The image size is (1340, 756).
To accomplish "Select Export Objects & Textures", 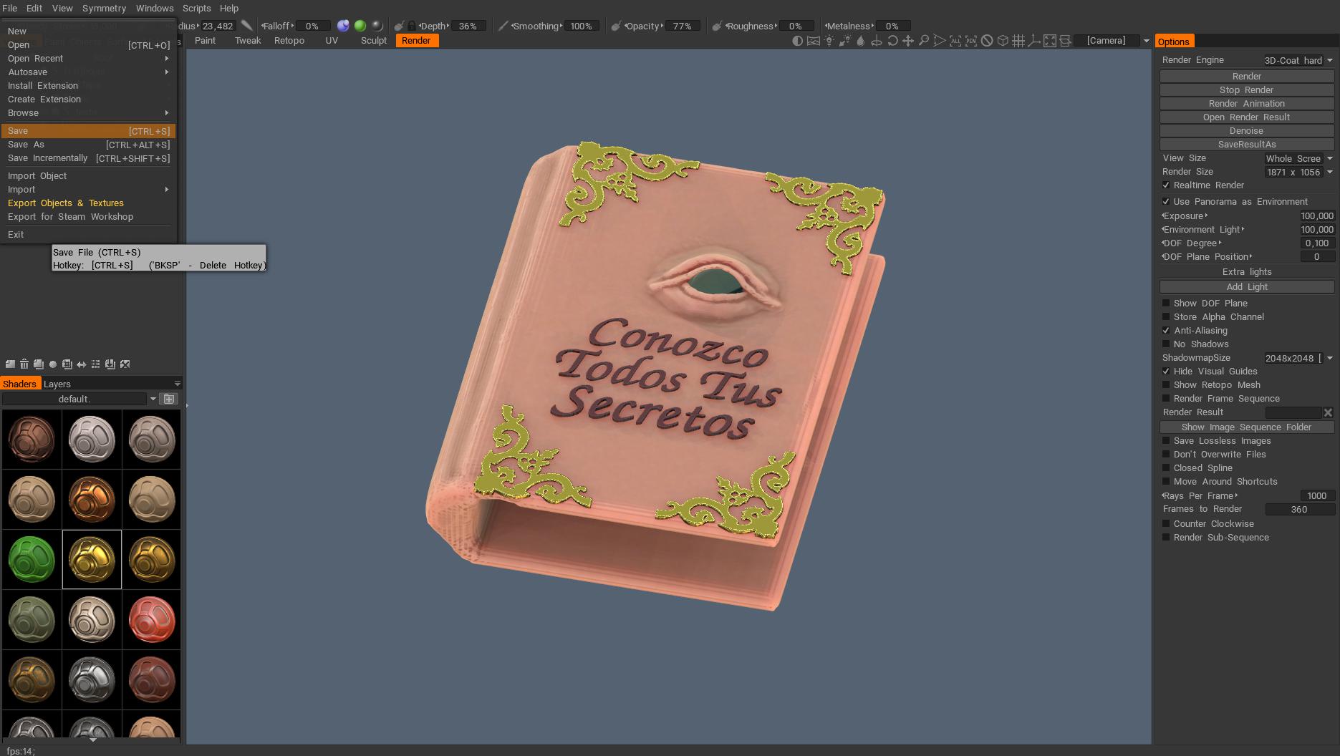I will point(88,203).
